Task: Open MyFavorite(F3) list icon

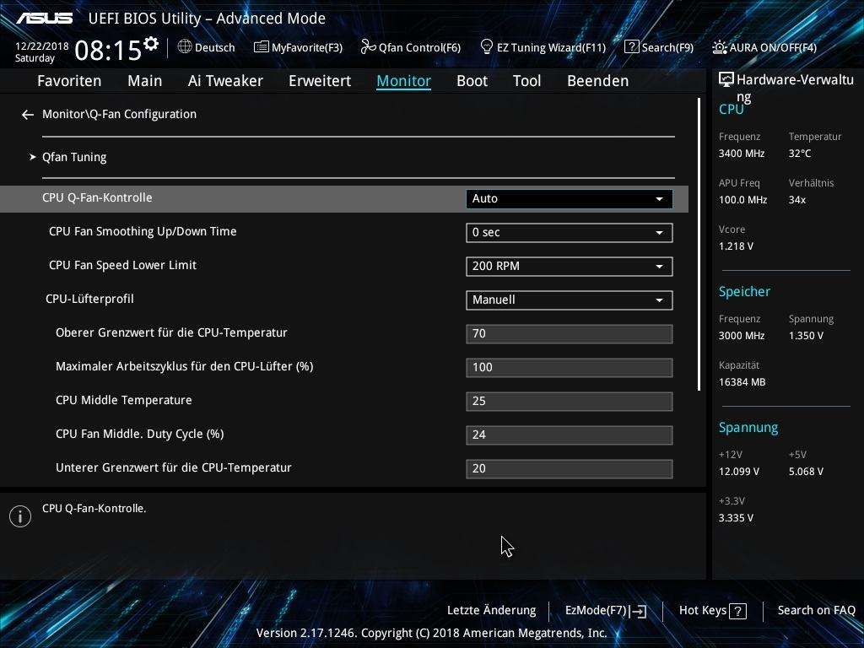Action: pos(262,47)
